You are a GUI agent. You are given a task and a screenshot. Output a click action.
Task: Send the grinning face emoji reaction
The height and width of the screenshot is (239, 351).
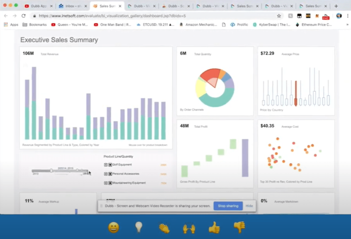click(x=113, y=227)
